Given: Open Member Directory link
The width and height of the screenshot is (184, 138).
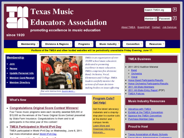Looking at the screenshot, I should (x=20, y=83).
